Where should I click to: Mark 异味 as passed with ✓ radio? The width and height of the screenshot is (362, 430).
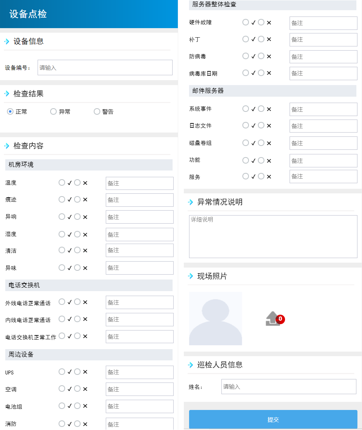coord(62,268)
